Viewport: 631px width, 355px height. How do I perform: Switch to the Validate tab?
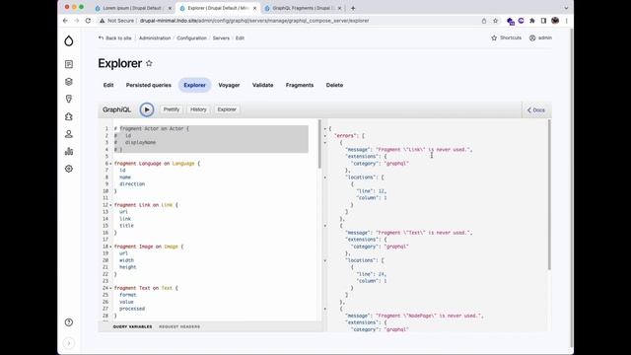pos(263,85)
